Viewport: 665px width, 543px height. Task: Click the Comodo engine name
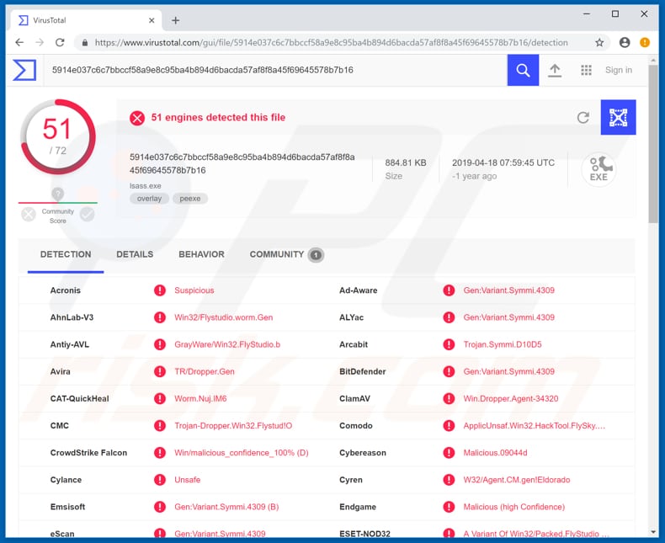356,425
